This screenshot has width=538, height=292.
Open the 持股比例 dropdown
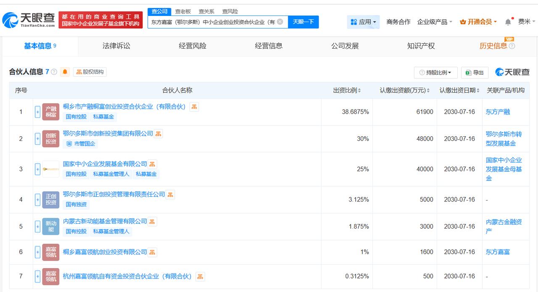pyautogui.click(x=435, y=73)
